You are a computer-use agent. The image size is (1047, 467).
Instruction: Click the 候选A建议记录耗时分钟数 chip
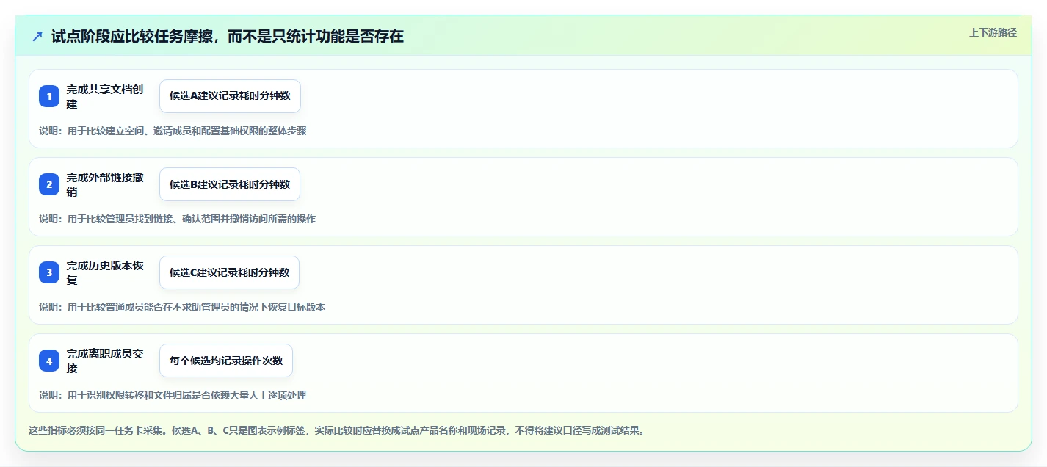[x=230, y=96]
